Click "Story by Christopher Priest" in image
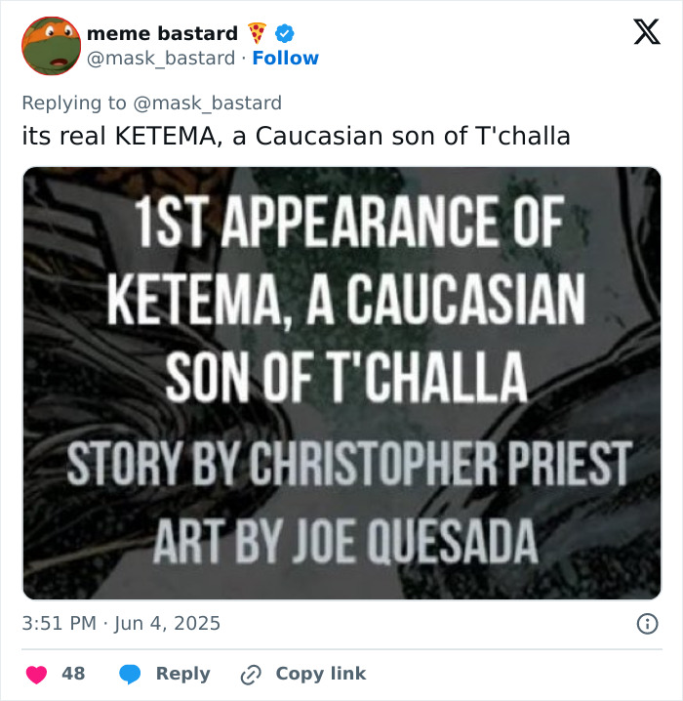The image size is (683, 701). [347, 466]
